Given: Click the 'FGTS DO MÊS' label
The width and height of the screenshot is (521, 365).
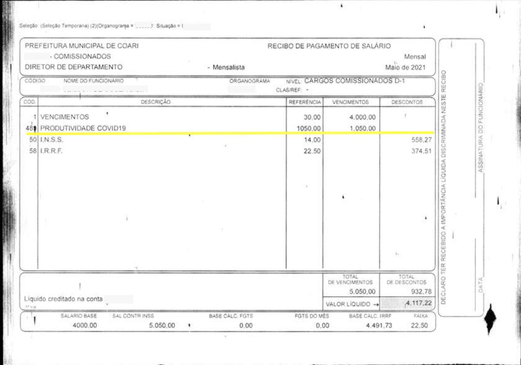Looking at the screenshot, I should [x=311, y=316].
